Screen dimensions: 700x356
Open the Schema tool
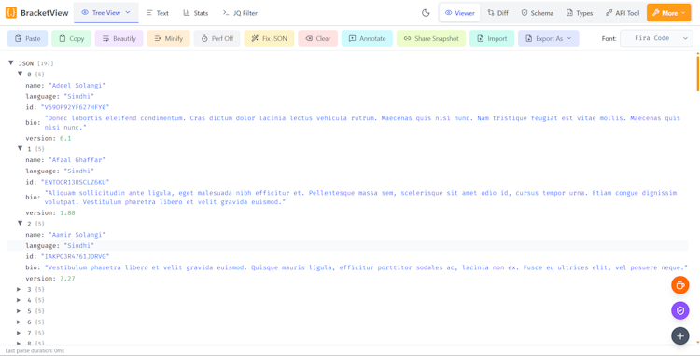[x=538, y=13]
